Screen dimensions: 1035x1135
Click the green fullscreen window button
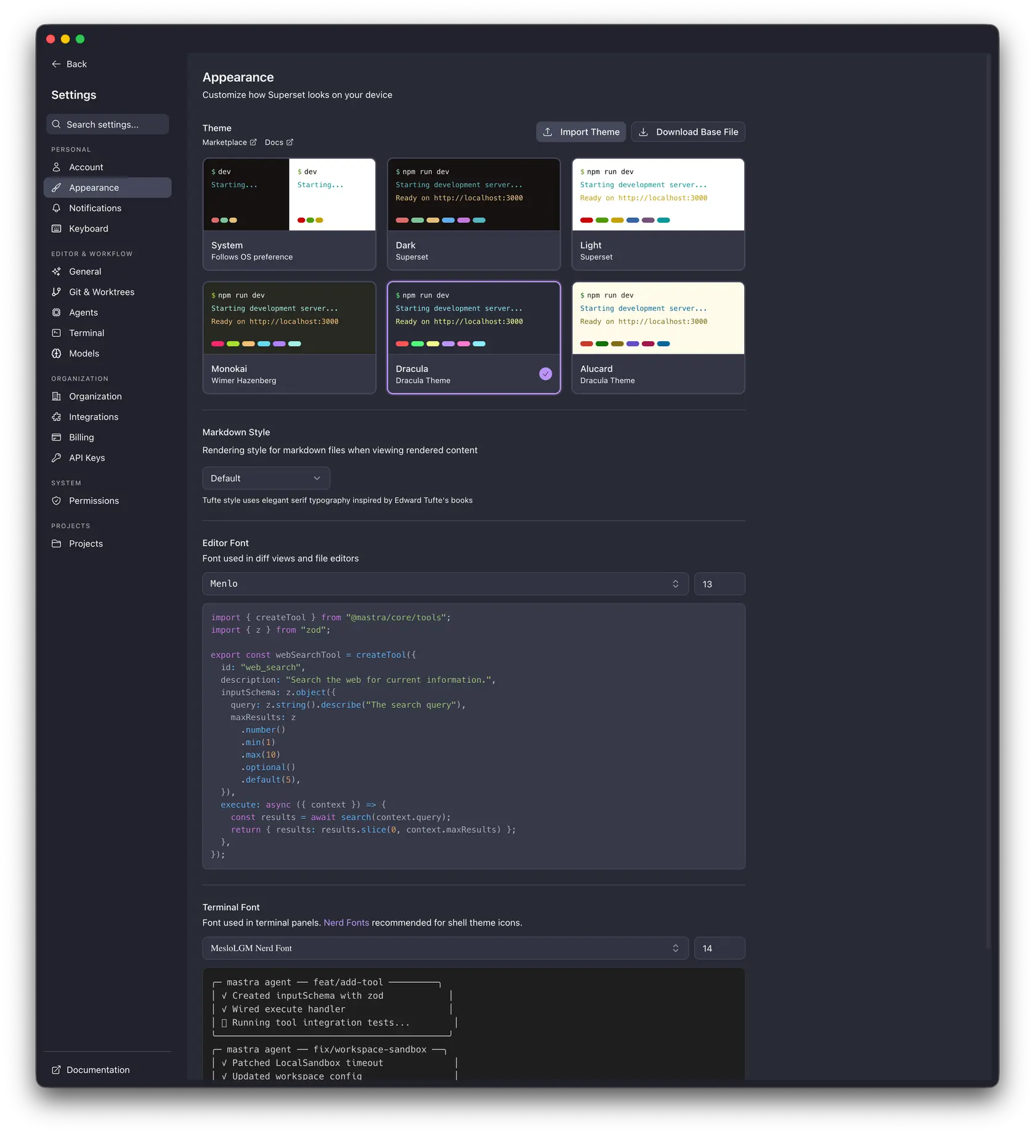(x=80, y=39)
